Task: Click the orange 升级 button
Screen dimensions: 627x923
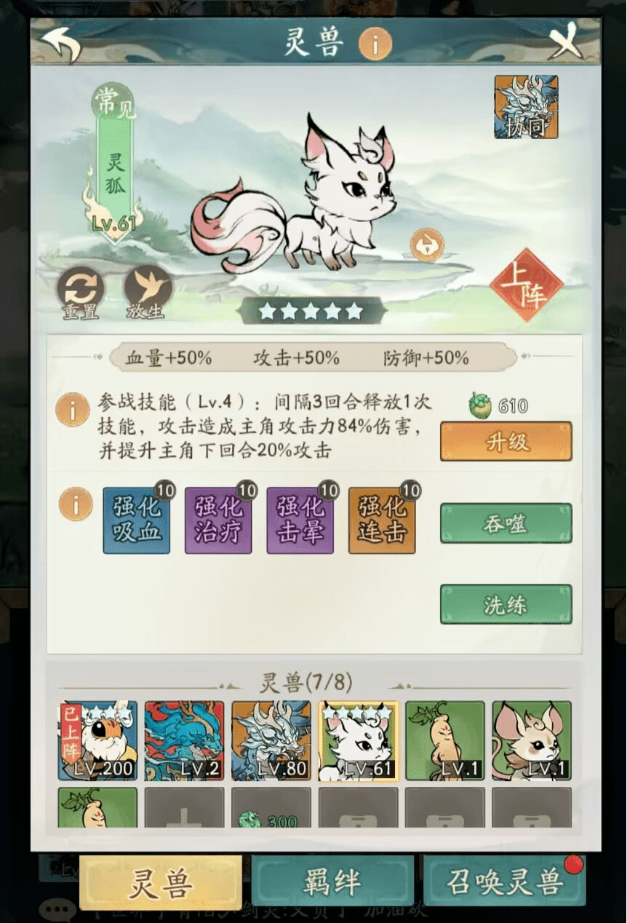Action: (506, 441)
